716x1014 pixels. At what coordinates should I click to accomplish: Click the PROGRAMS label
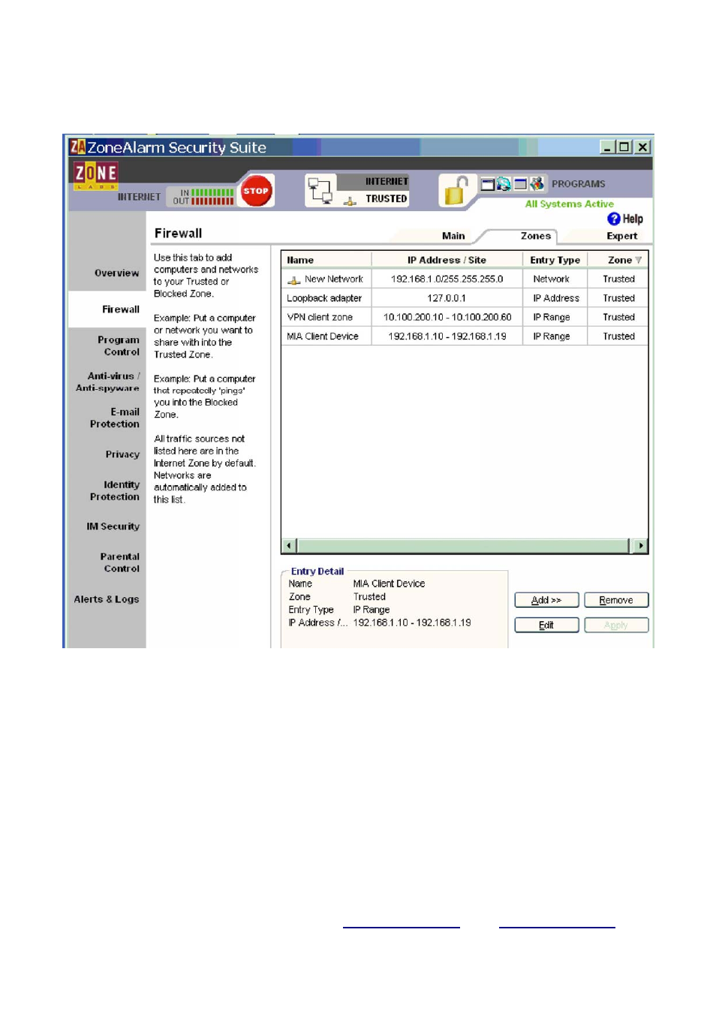(579, 184)
